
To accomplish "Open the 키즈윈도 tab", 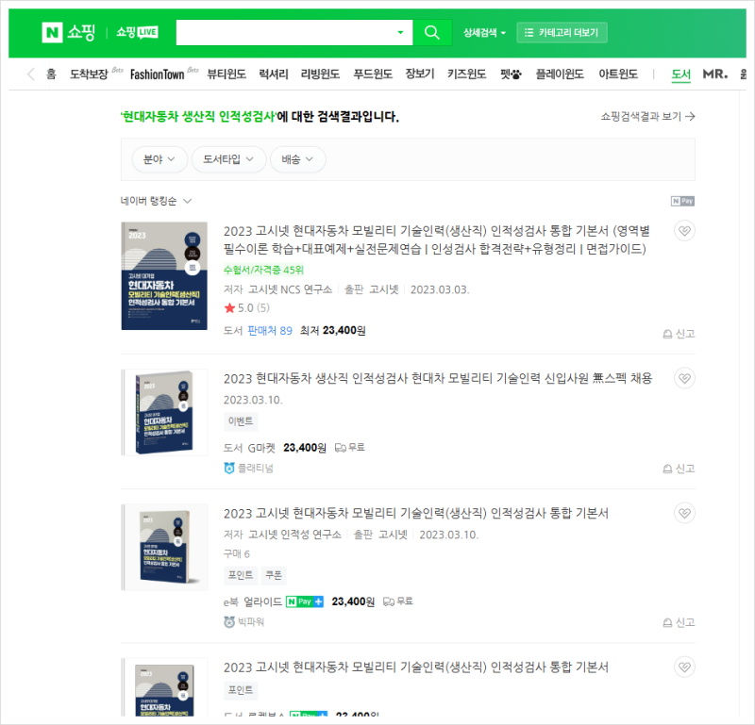I will pos(466,74).
